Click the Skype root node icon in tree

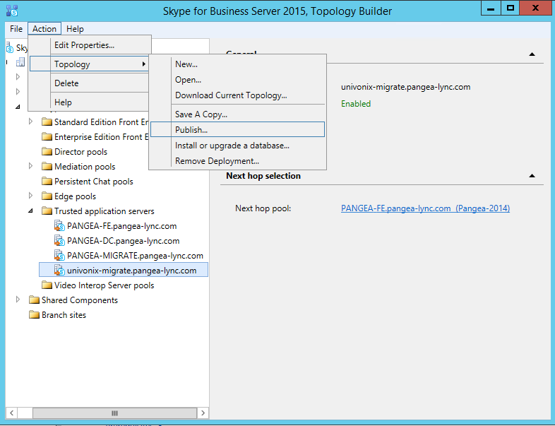tap(10, 47)
